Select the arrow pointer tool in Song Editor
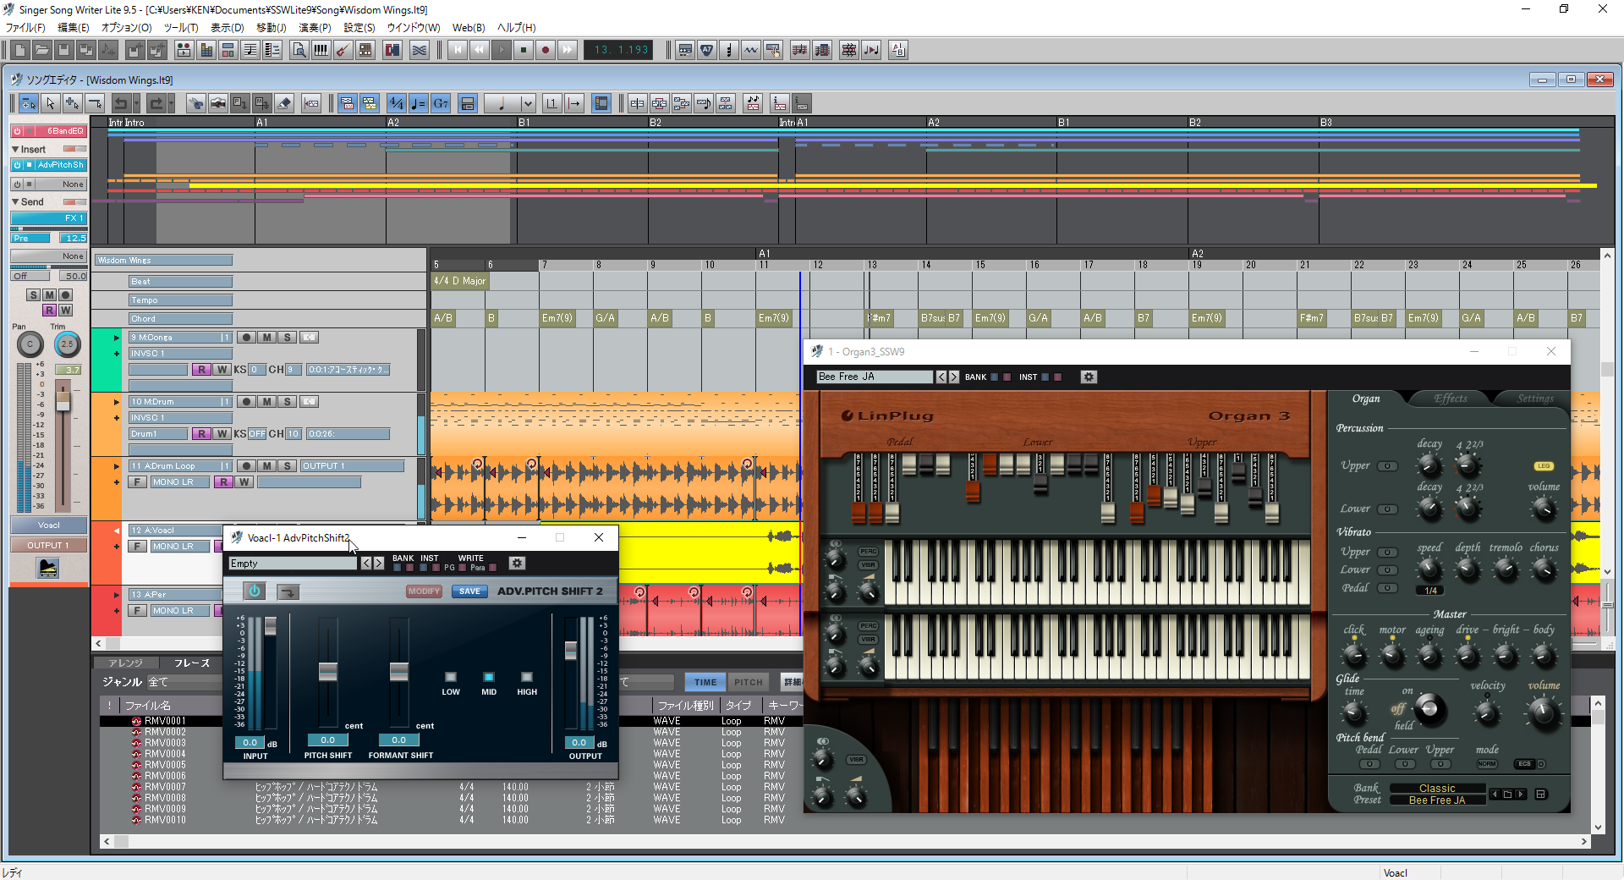This screenshot has width=1624, height=880. coord(51,103)
